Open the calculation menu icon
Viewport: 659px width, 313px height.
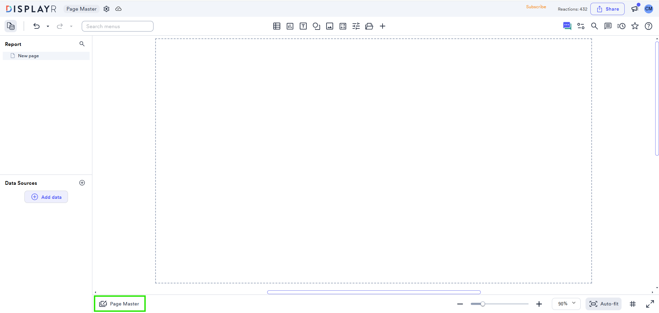click(343, 26)
